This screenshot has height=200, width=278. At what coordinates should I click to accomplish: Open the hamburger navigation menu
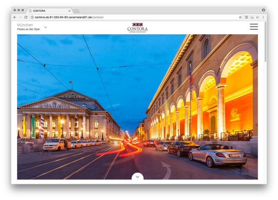(x=254, y=27)
